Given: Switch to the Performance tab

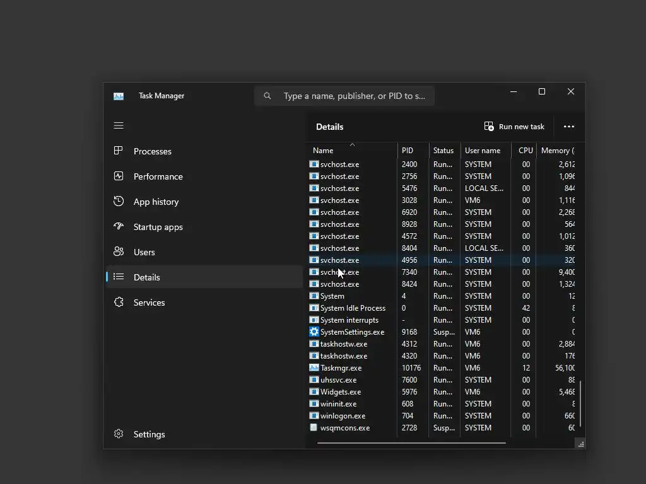Looking at the screenshot, I should tap(204, 176).
